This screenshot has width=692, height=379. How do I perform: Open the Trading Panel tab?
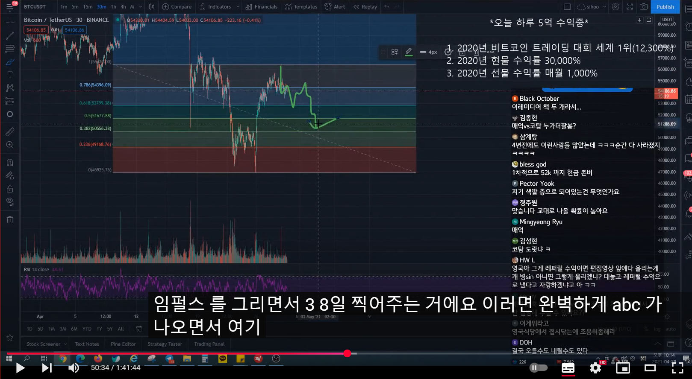point(209,344)
